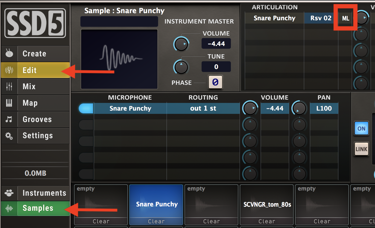
Task: Switch to the Mix tab
Action: coord(35,86)
